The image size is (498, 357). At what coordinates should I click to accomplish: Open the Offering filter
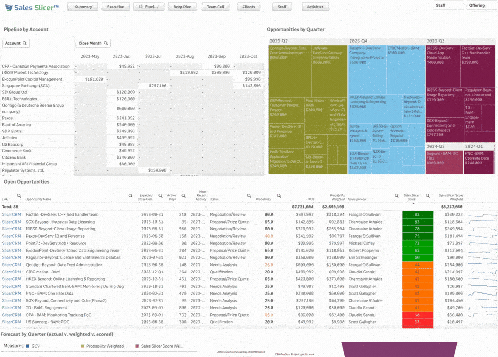(482, 6)
